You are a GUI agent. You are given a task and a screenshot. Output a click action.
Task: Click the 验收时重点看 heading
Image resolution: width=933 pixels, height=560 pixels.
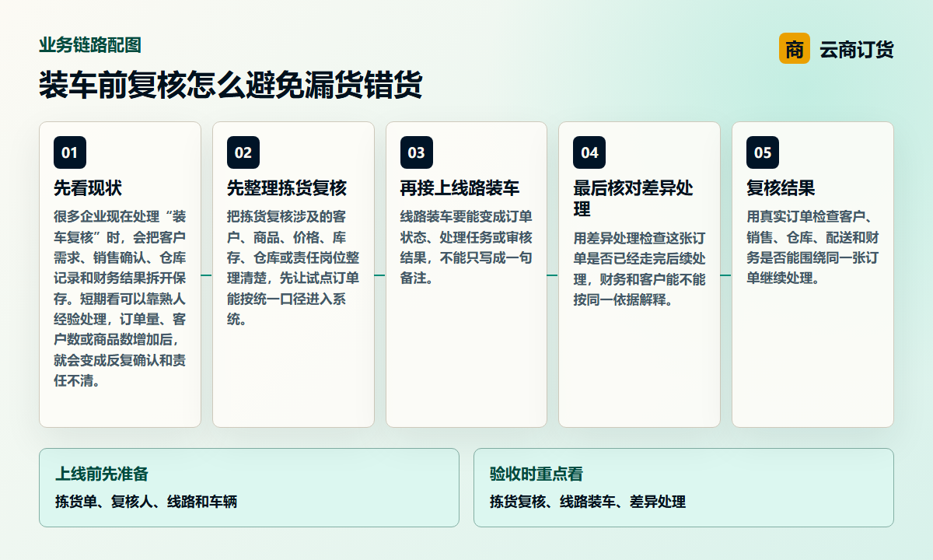pyautogui.click(x=536, y=474)
